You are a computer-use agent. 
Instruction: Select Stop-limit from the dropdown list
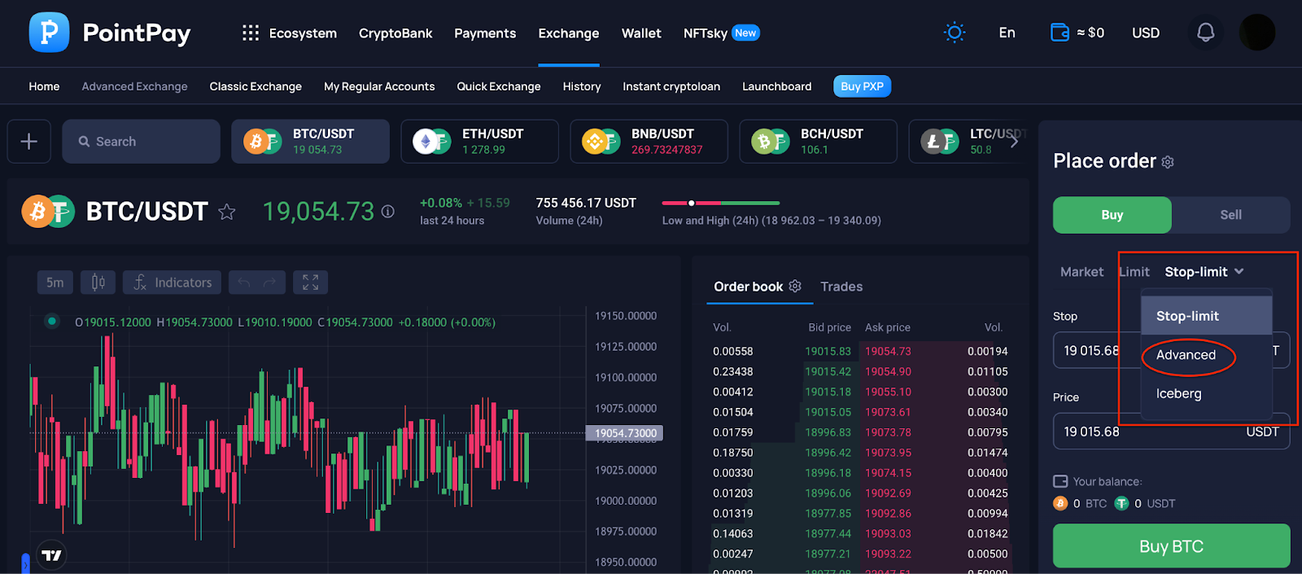coord(1207,316)
